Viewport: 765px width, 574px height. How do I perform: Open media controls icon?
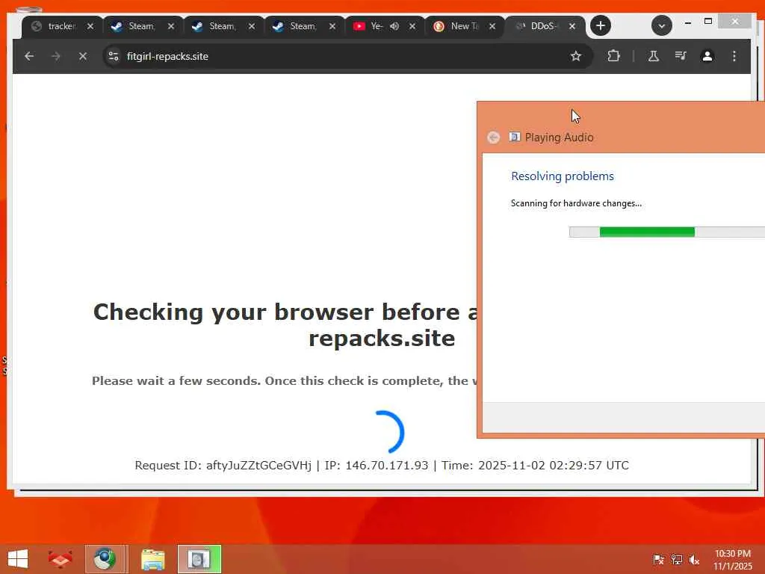tap(681, 56)
